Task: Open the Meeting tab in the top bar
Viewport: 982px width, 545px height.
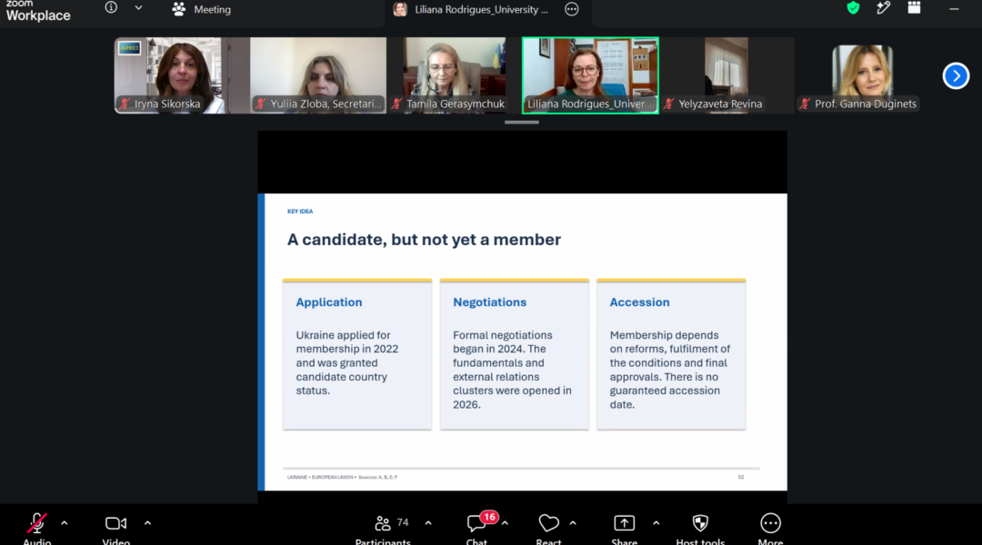Action: [202, 9]
